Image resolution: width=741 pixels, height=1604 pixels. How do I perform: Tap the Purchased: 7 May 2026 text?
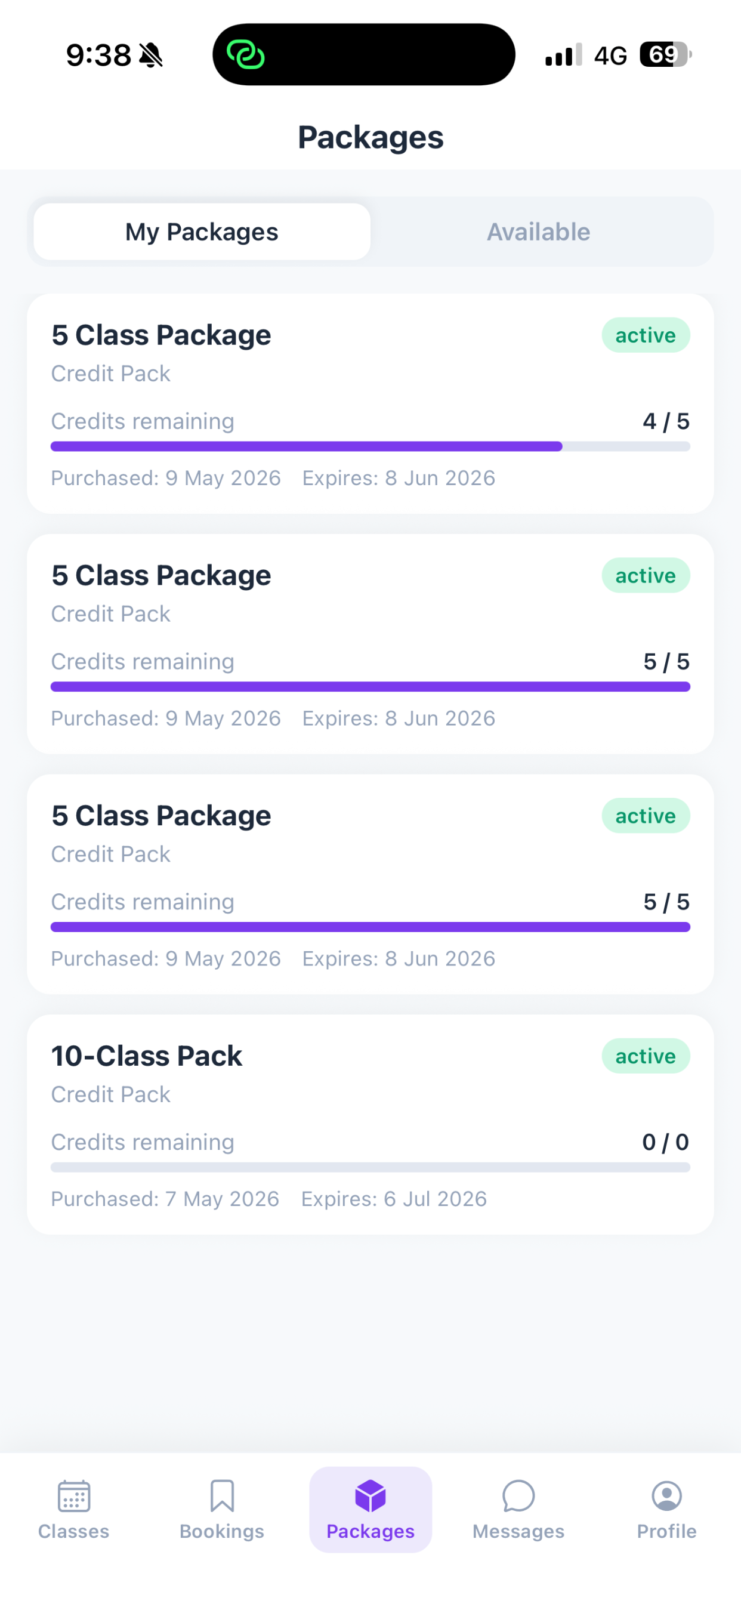165,1199
